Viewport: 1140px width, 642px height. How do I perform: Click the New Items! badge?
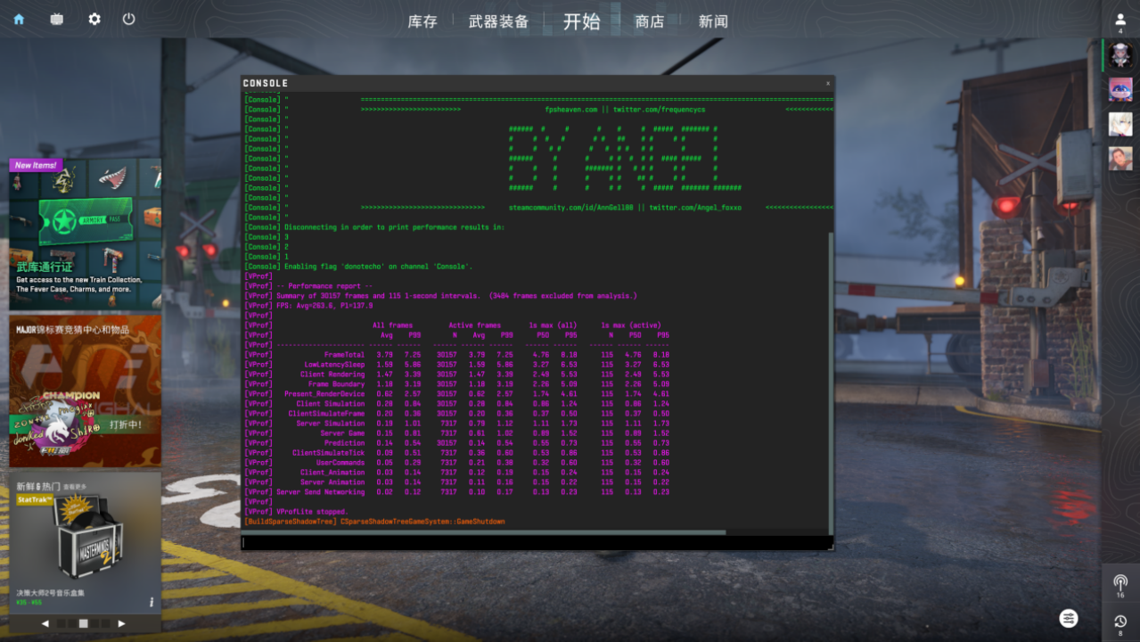[x=35, y=165]
